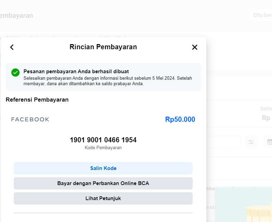272x222 pixels.
Task: Close the Rincian Pembayaran dialog
Action: pyautogui.click(x=195, y=47)
